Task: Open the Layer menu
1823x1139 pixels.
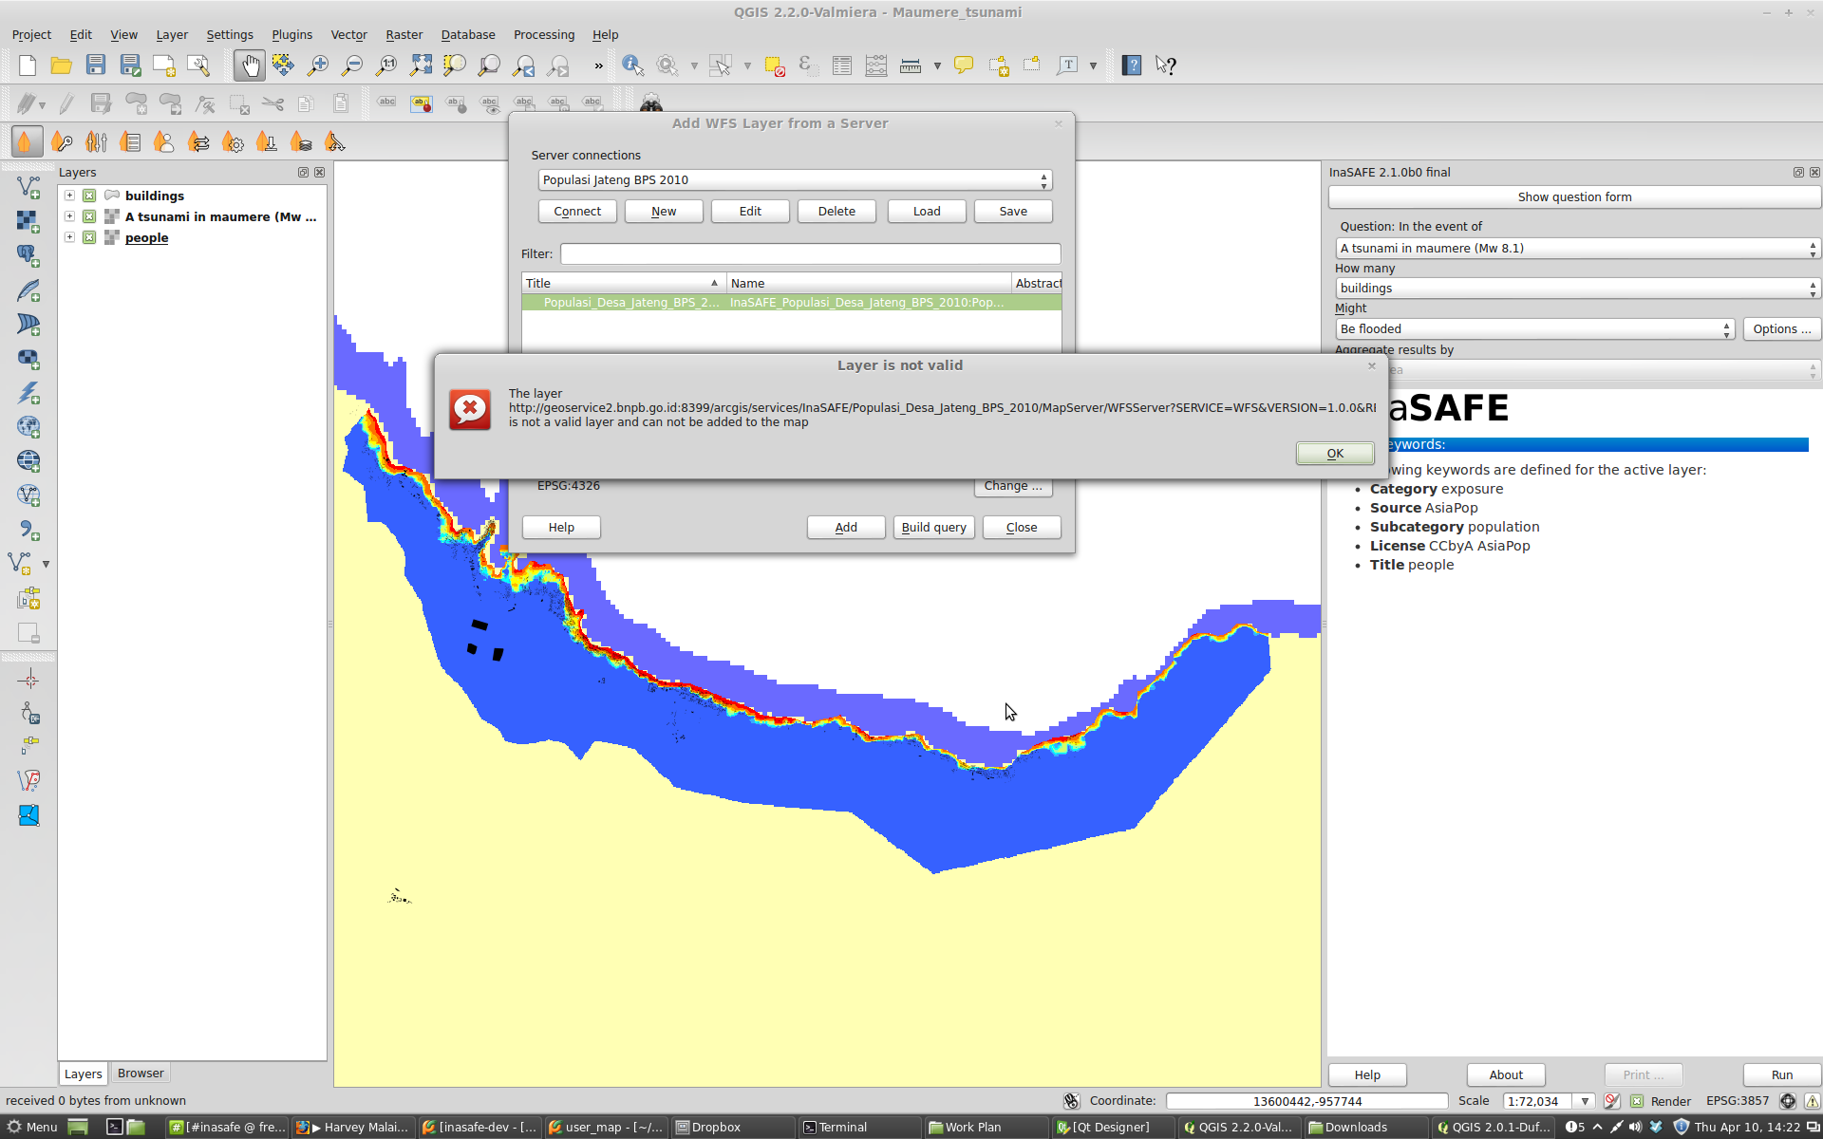Action: coord(172,35)
